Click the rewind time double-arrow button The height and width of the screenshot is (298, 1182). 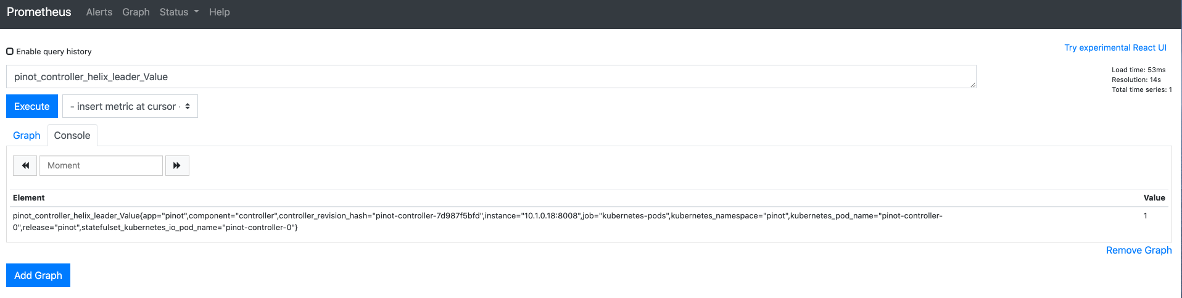pyautogui.click(x=25, y=165)
